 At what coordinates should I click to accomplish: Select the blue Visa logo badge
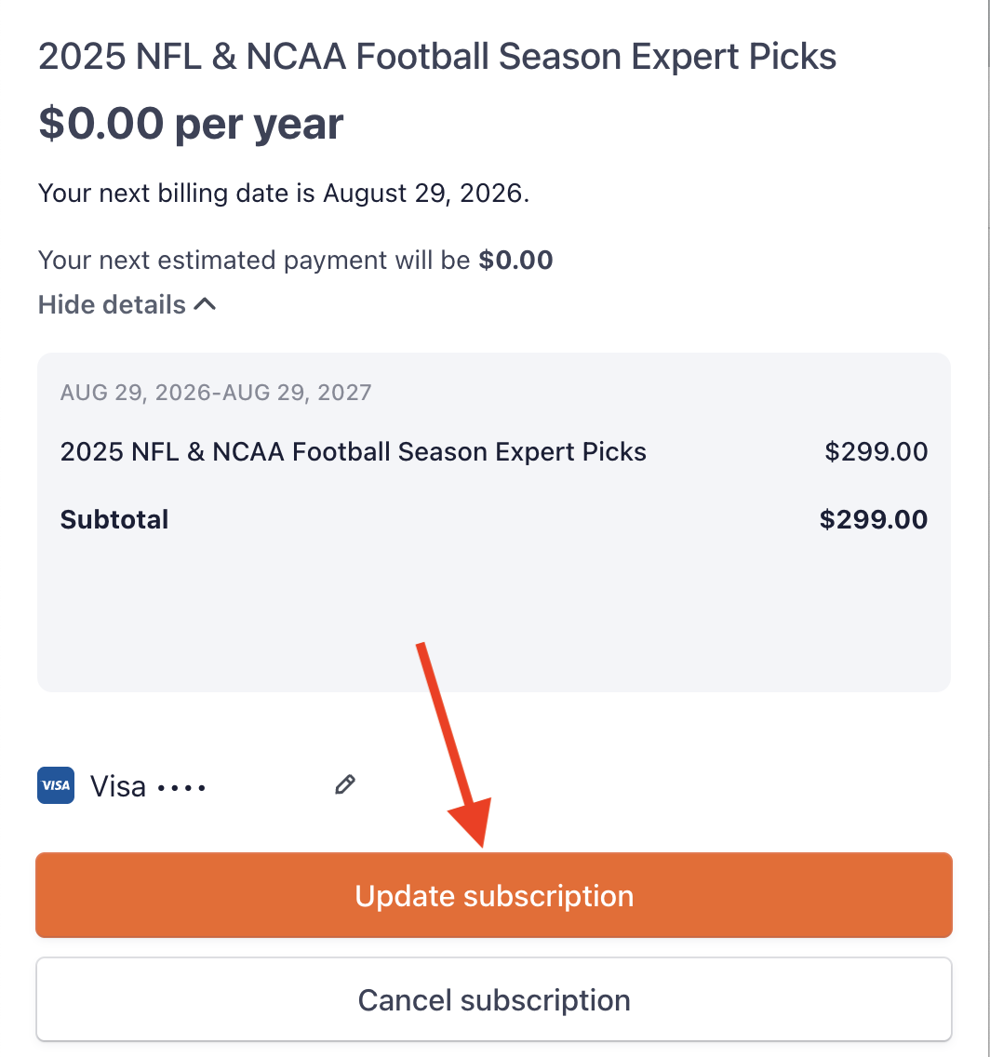(x=55, y=785)
